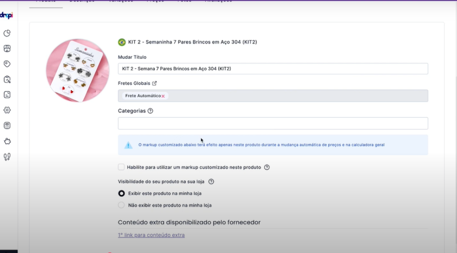The height and width of the screenshot is (253, 457).
Task: Open the footprints sidebar icon
Action: click(7, 157)
